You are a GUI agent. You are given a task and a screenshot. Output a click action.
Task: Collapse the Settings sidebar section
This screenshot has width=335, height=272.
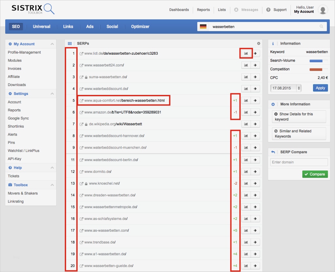coord(52,94)
